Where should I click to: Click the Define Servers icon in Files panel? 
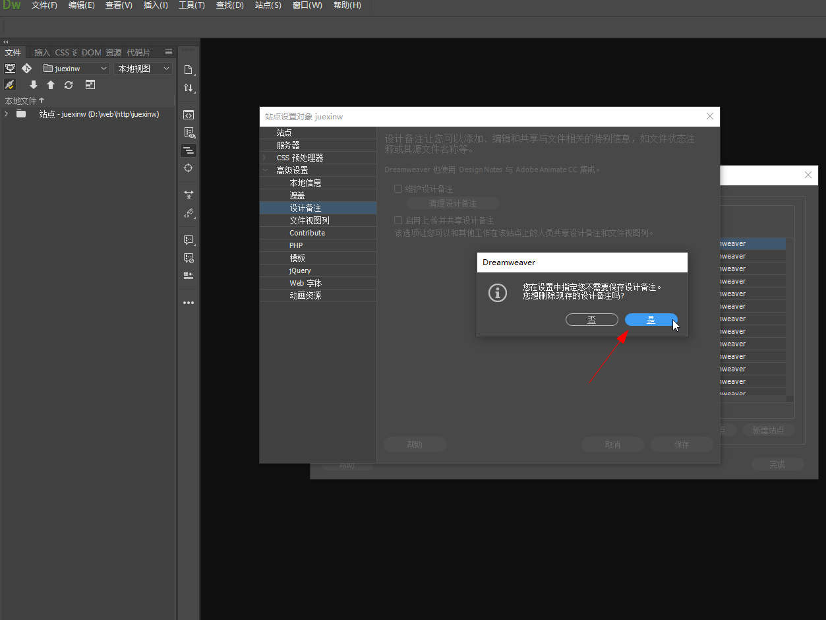[10, 68]
